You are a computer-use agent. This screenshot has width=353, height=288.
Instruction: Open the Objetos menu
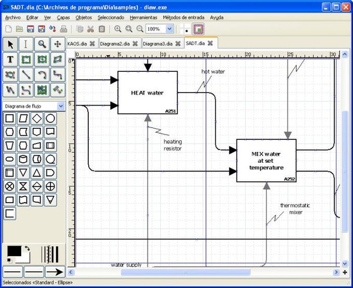tap(84, 18)
